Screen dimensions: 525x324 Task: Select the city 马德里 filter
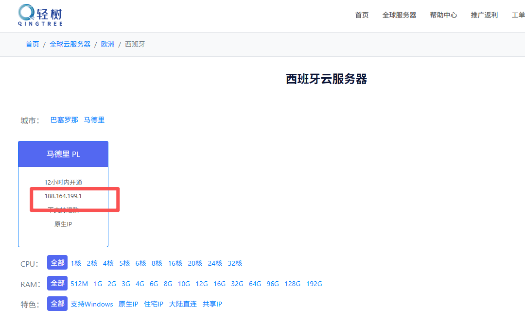coord(94,120)
